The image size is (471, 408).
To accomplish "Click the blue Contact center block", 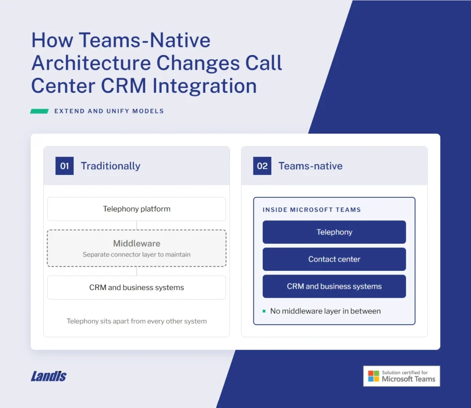I will tap(334, 259).
